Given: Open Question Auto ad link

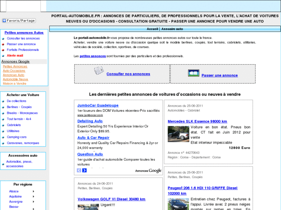Looking at the screenshot, I should pos(90,154).
